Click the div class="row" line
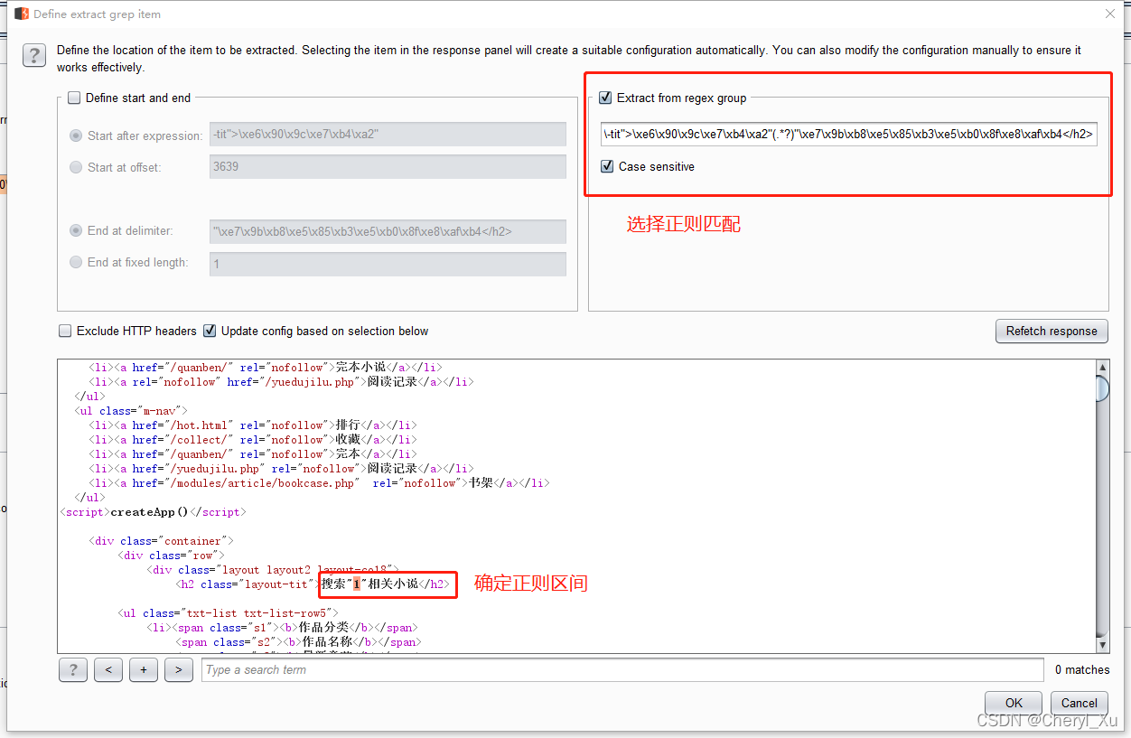Image resolution: width=1131 pixels, height=738 pixels. click(x=171, y=556)
